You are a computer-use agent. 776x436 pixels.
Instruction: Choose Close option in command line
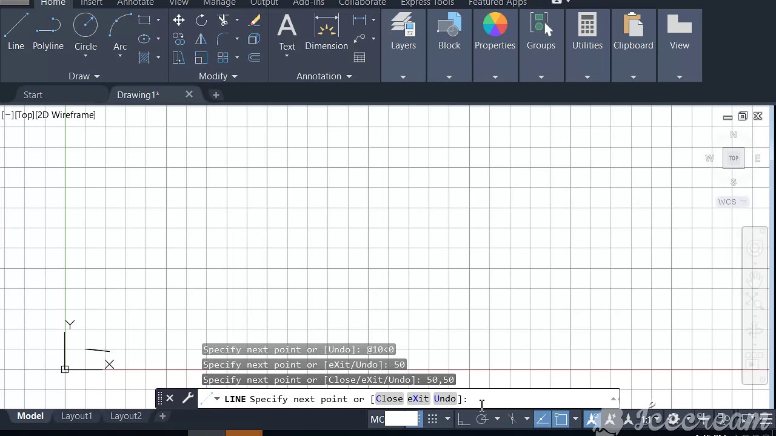[x=389, y=398]
